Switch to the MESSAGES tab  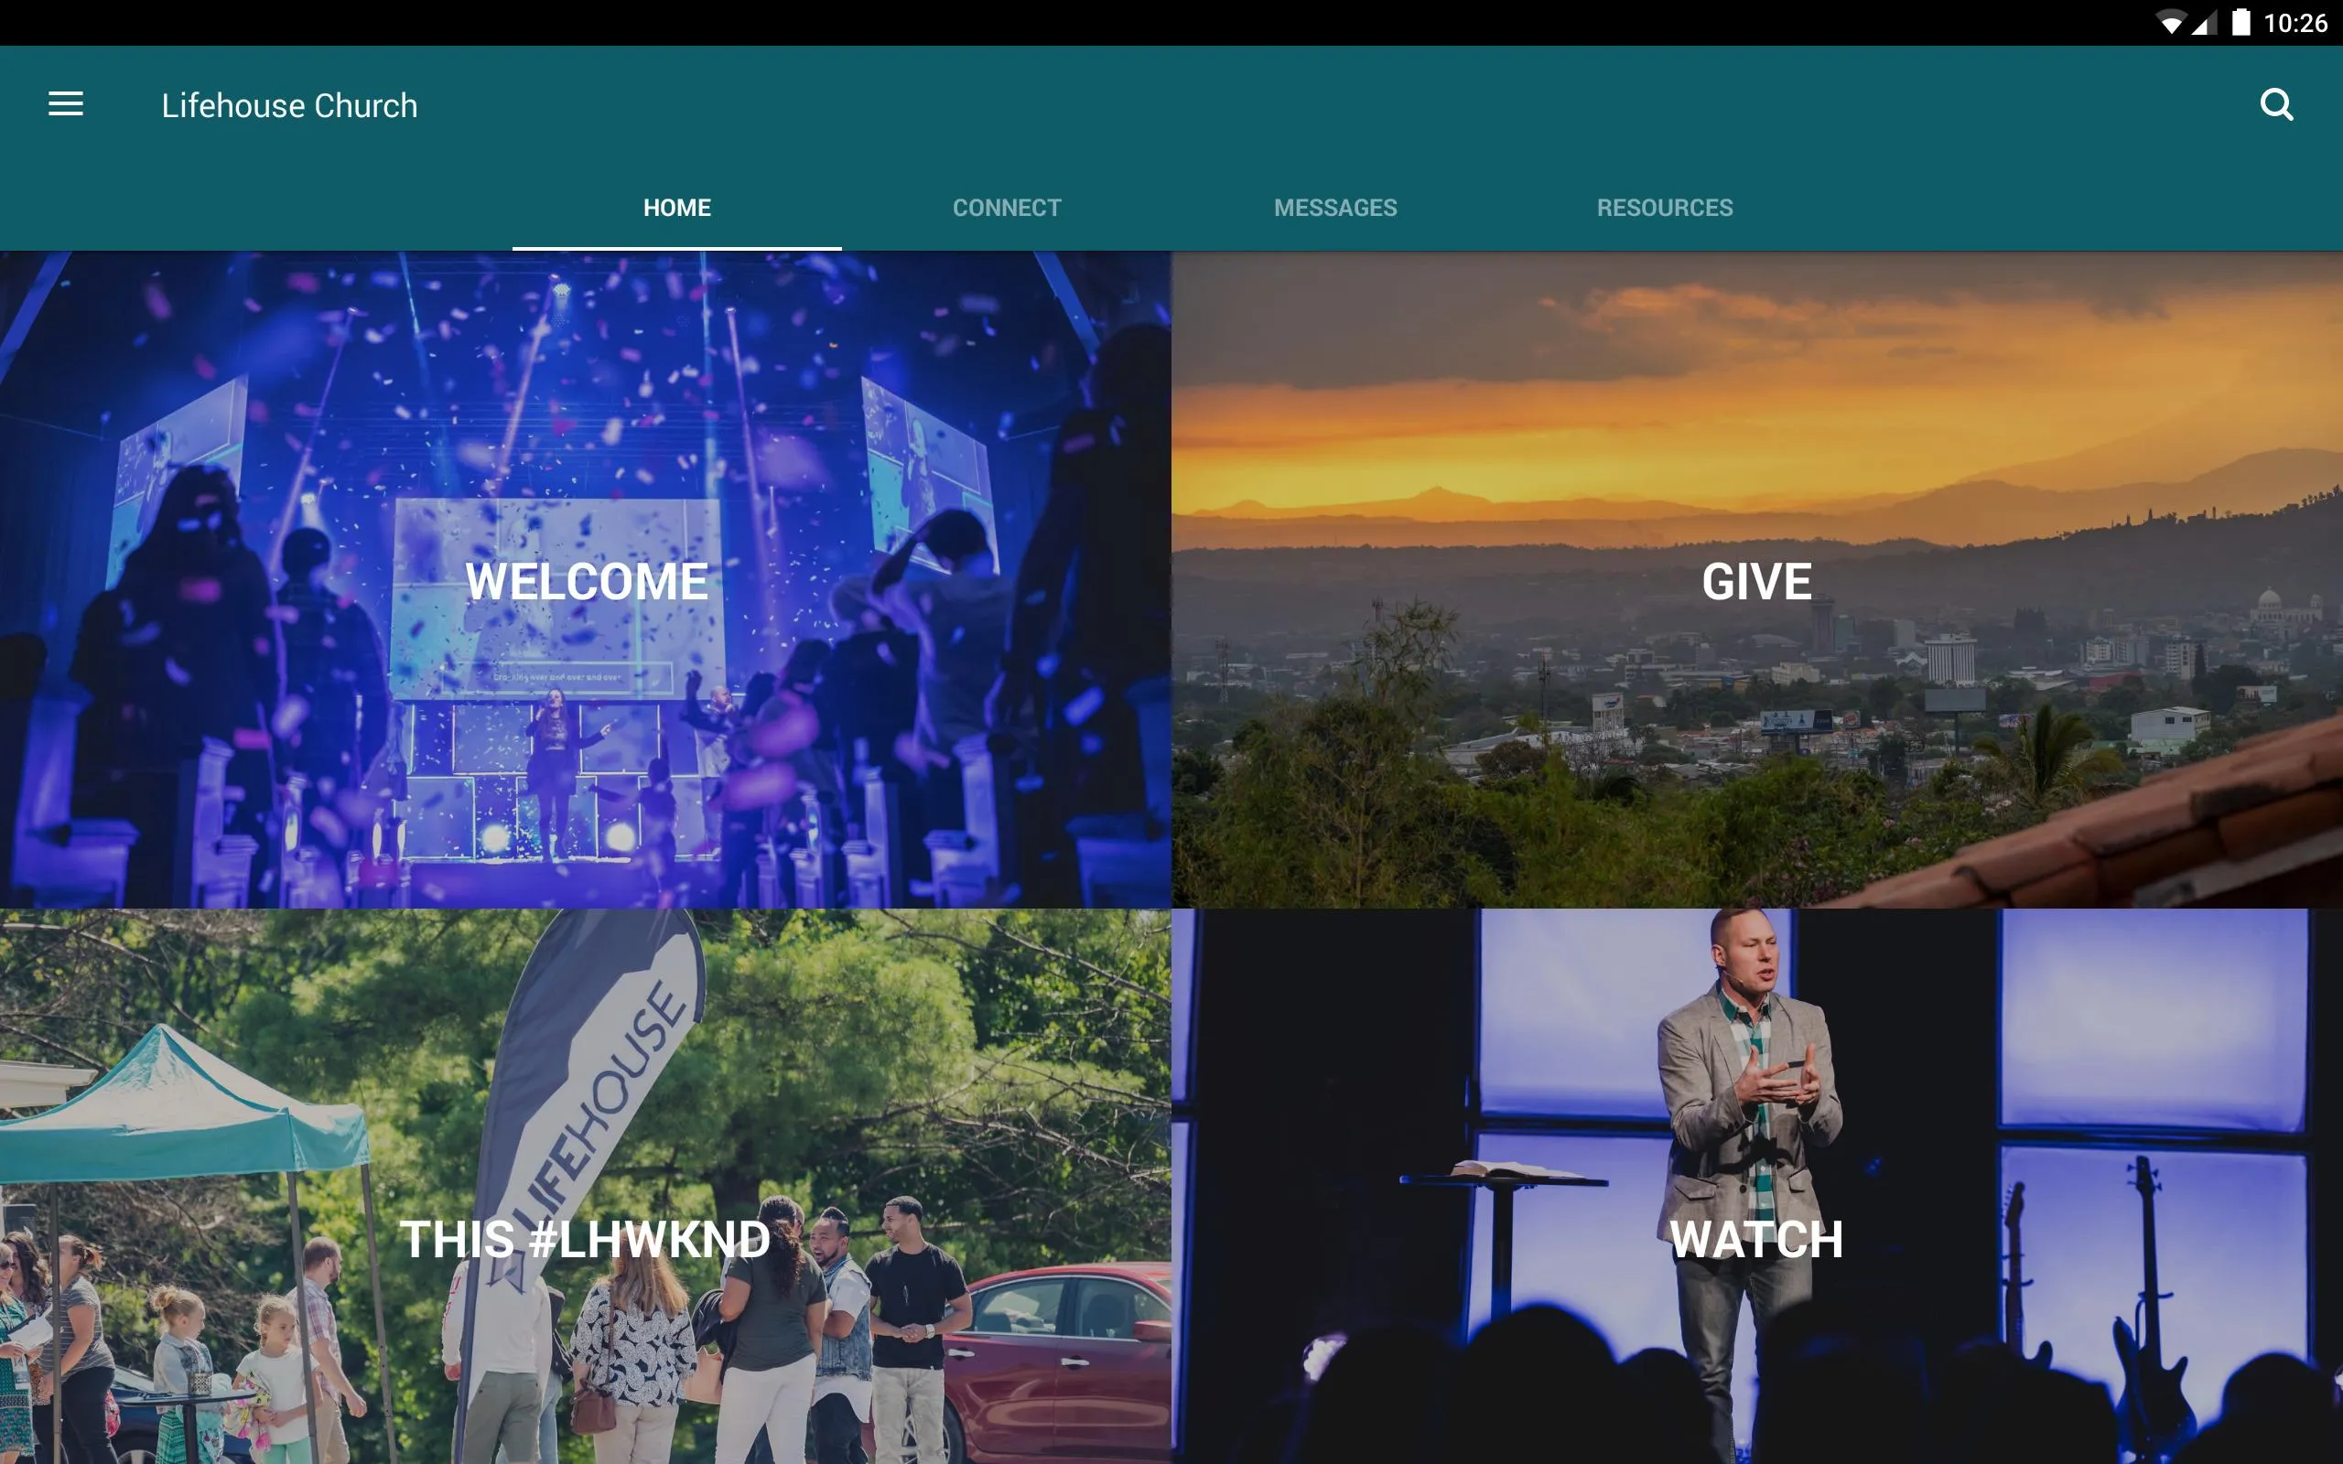[x=1334, y=206]
